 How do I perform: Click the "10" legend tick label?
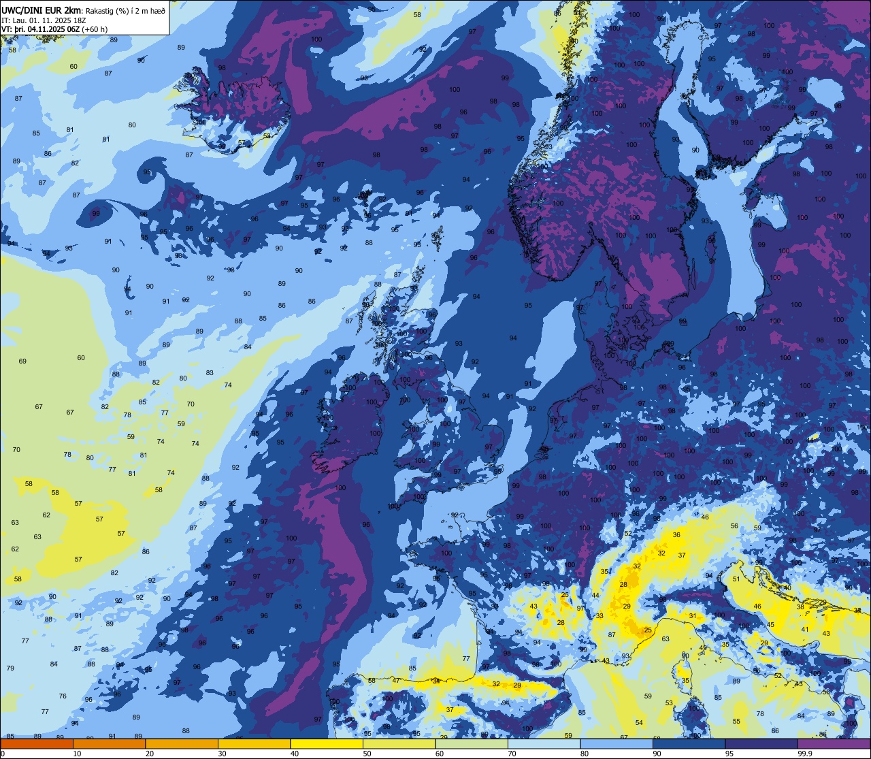tap(78, 754)
